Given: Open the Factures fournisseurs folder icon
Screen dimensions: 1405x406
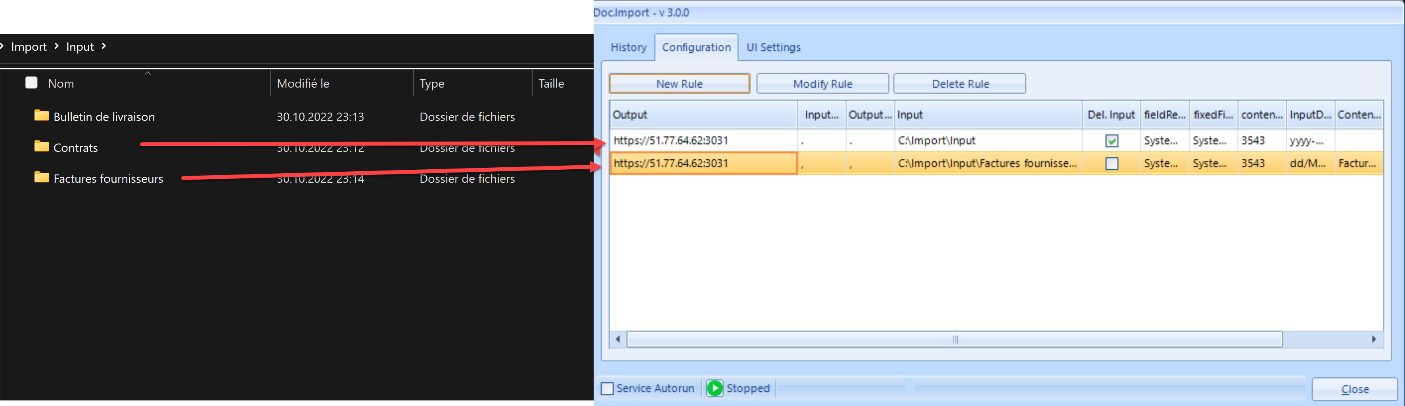Looking at the screenshot, I should click(42, 178).
